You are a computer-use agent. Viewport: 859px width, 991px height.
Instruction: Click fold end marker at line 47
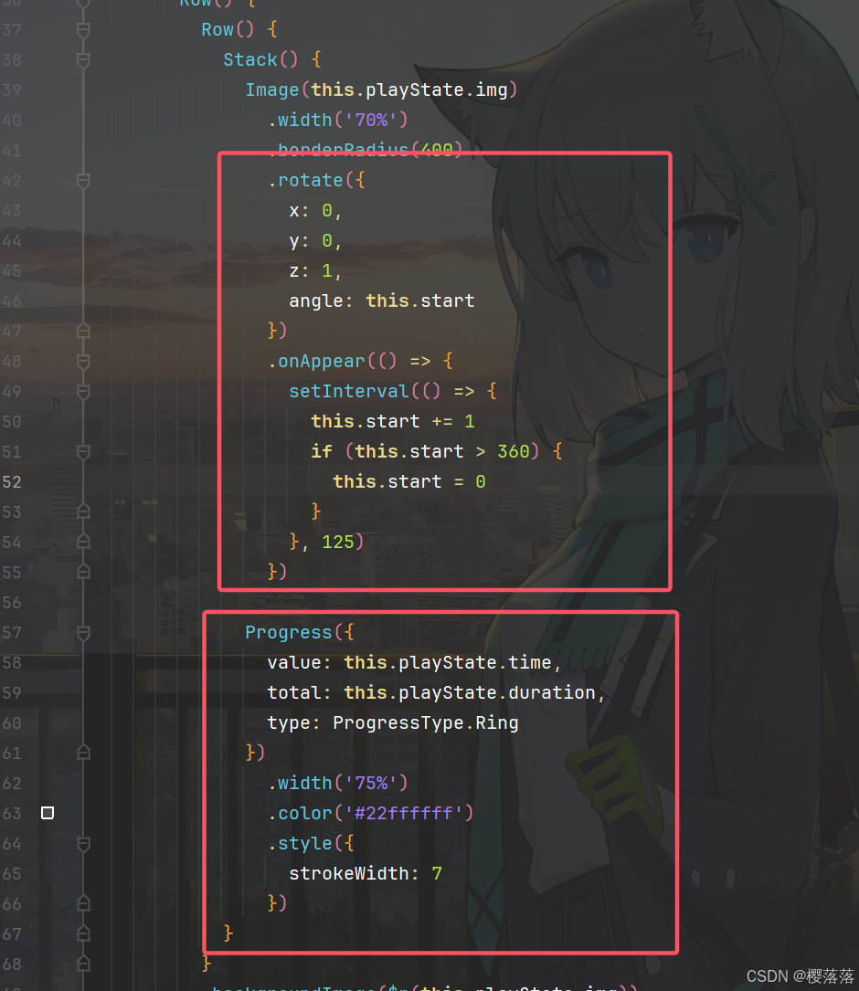tap(83, 332)
